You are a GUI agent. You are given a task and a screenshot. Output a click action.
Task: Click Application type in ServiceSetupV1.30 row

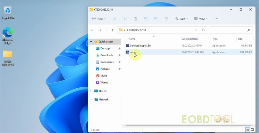pyautogui.click(x=219, y=46)
